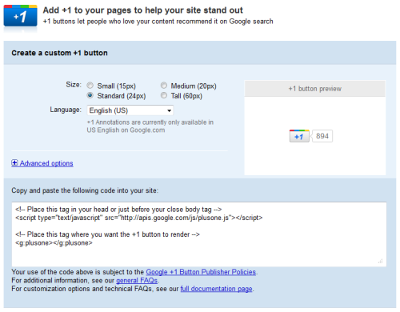This screenshot has width=400, height=312.
Task: Open Google +1 Button Publisher Policies link
Action: 201,272
